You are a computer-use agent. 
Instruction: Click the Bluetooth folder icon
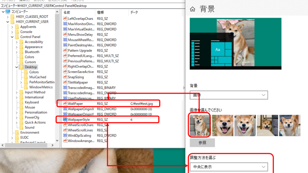21,52
